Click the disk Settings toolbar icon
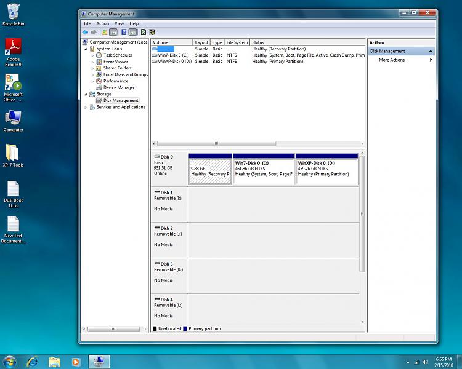The image size is (462, 369). coord(152,32)
